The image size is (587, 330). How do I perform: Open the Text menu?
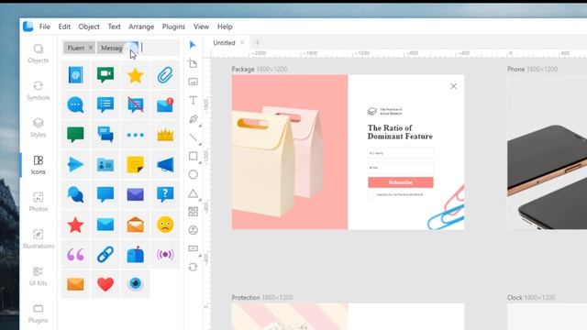pyautogui.click(x=114, y=27)
